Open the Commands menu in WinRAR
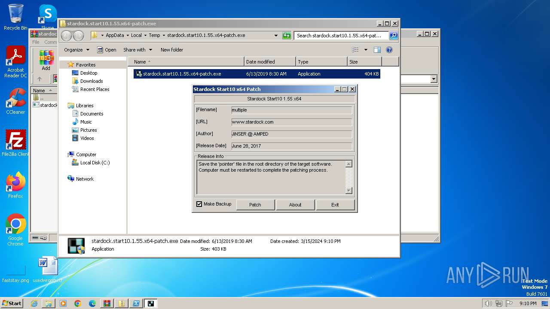Image resolution: width=550 pixels, height=309 pixels. 51,42
